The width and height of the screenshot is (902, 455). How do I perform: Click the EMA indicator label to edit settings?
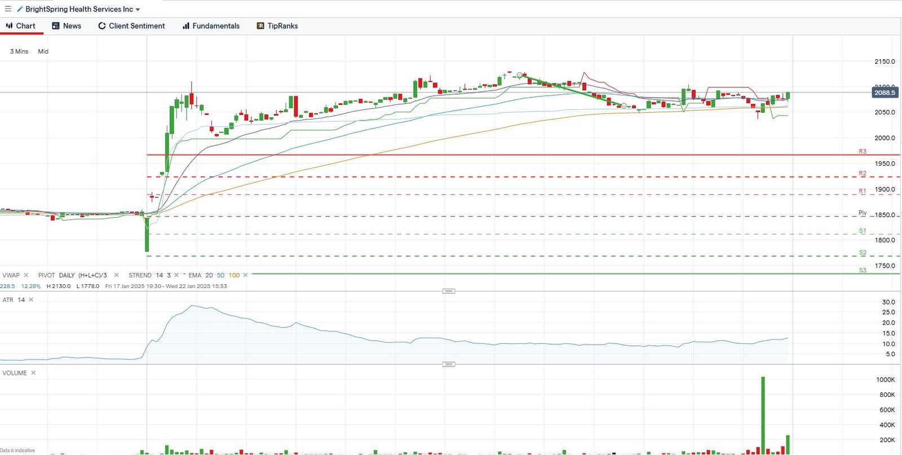pos(194,275)
